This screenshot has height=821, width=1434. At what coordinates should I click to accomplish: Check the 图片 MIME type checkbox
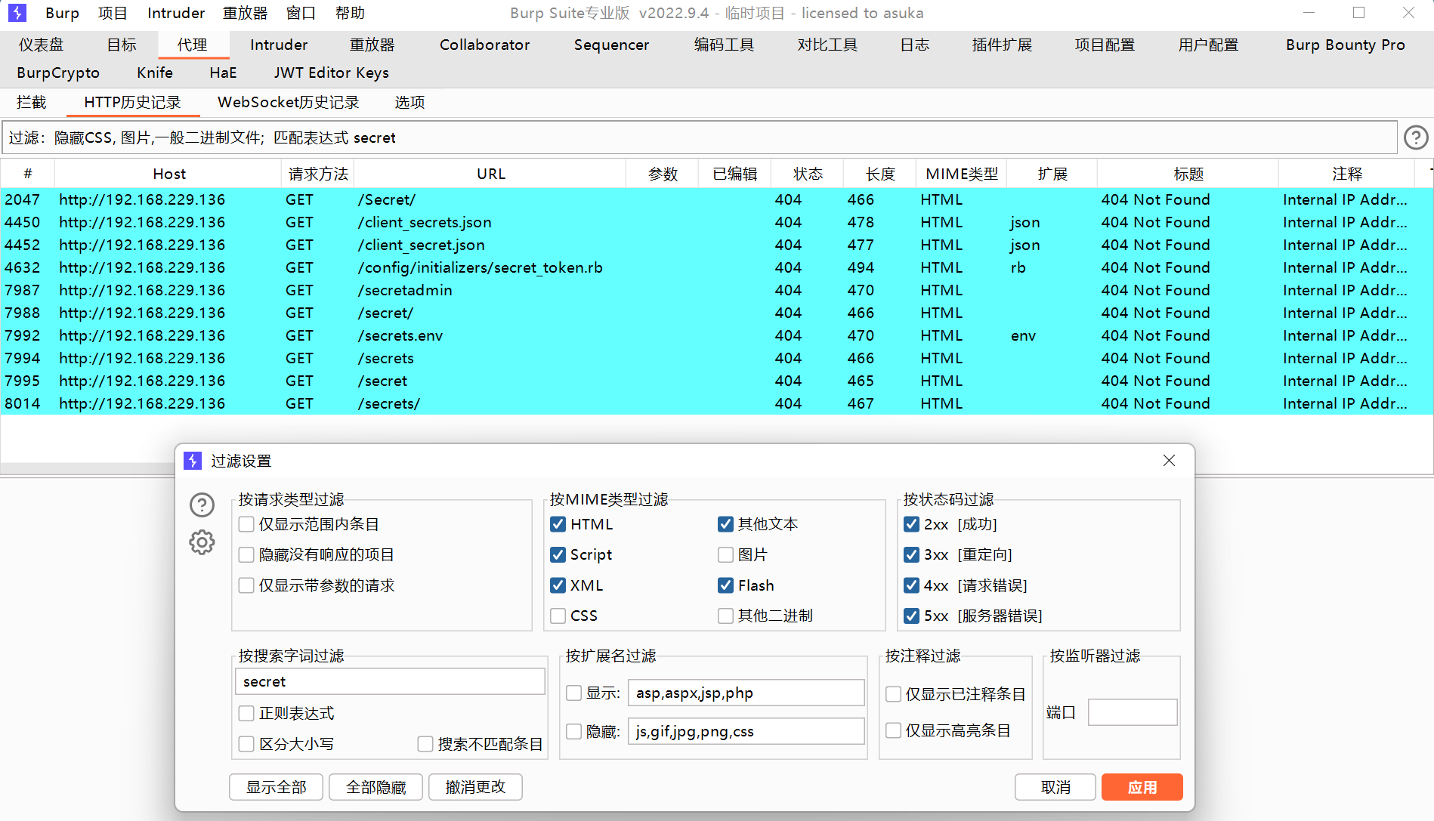(726, 555)
